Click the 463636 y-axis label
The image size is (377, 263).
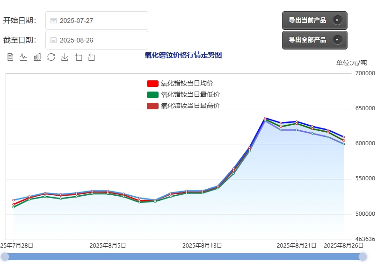click(x=365, y=239)
